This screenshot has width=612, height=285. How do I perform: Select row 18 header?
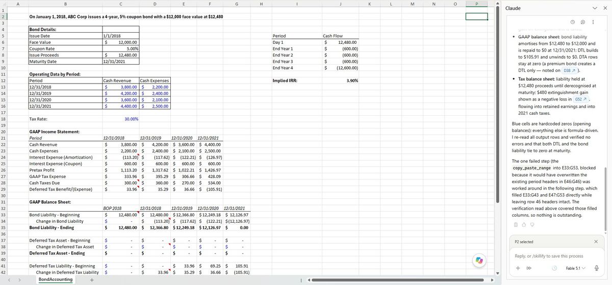pos(4,119)
